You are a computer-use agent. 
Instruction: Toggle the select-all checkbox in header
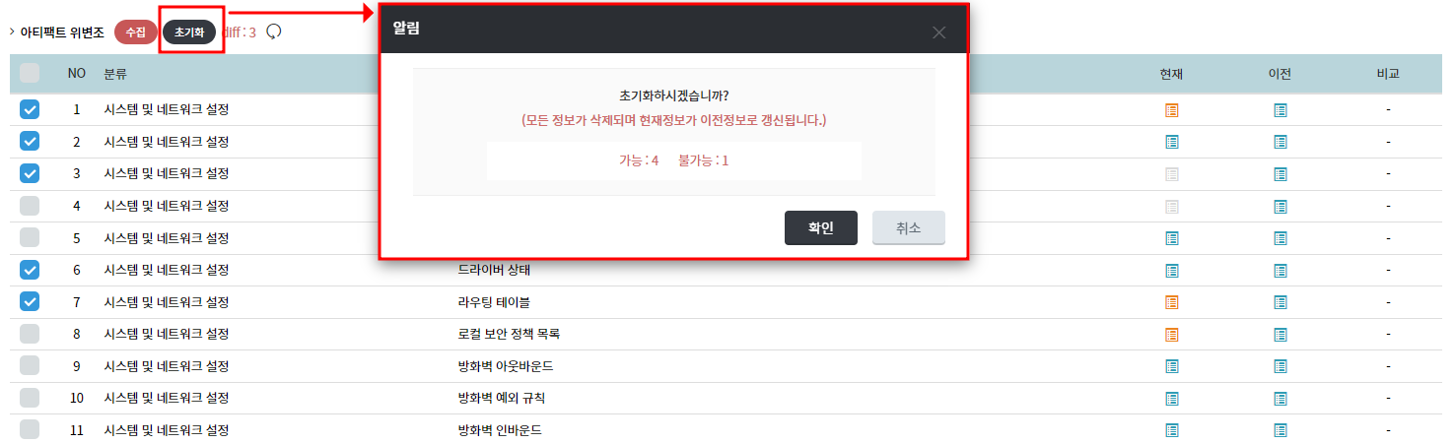tap(30, 73)
